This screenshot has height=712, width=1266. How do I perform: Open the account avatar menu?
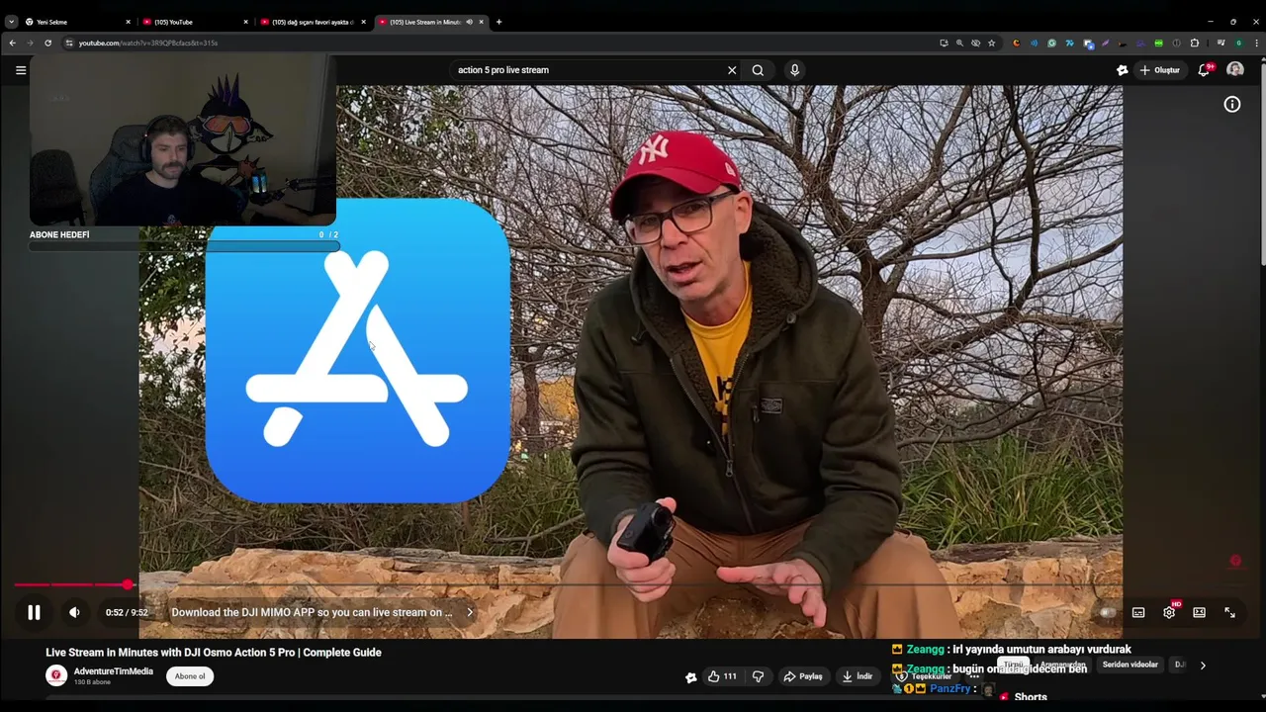pyautogui.click(x=1235, y=69)
